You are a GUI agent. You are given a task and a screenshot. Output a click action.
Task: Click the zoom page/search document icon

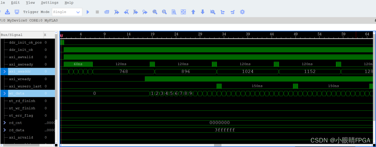(x=174, y=12)
